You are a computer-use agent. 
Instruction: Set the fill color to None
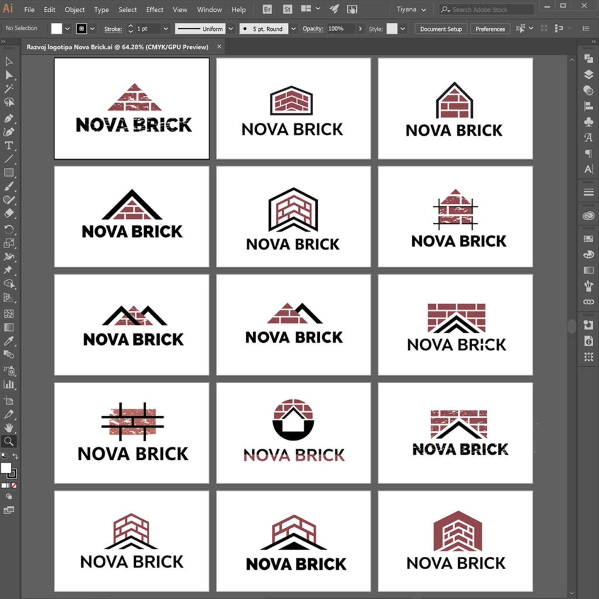(x=14, y=484)
